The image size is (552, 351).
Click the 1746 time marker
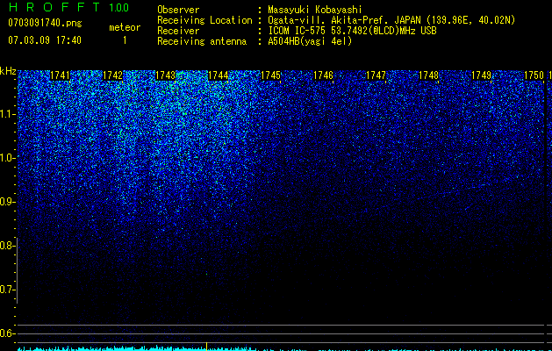(x=324, y=75)
